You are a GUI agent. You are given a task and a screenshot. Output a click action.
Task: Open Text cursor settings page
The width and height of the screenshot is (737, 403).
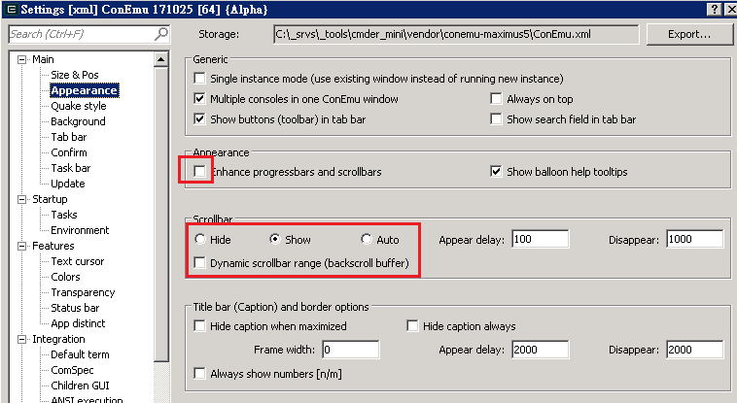point(78,261)
